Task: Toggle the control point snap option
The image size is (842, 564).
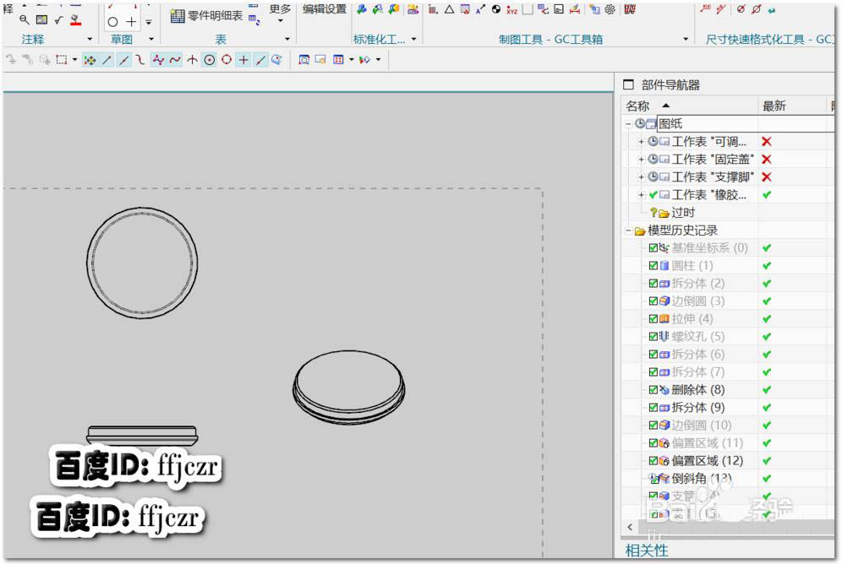Action: (140, 60)
